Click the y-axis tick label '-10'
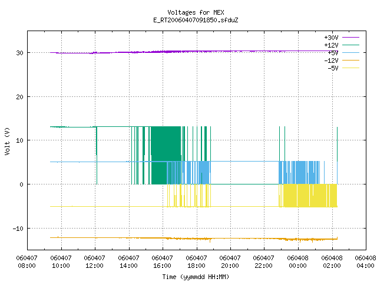The height and width of the screenshot is (282, 377). [18, 229]
